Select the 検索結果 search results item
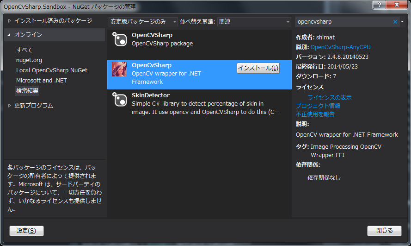Screen dimensions: 411x246 coord(27,91)
